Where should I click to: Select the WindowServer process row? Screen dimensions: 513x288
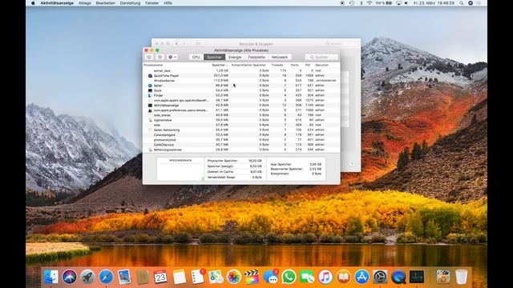click(241, 80)
